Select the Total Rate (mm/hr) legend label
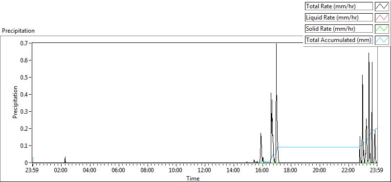Image resolution: width=391 pixels, height=182 pixels. pos(339,6)
